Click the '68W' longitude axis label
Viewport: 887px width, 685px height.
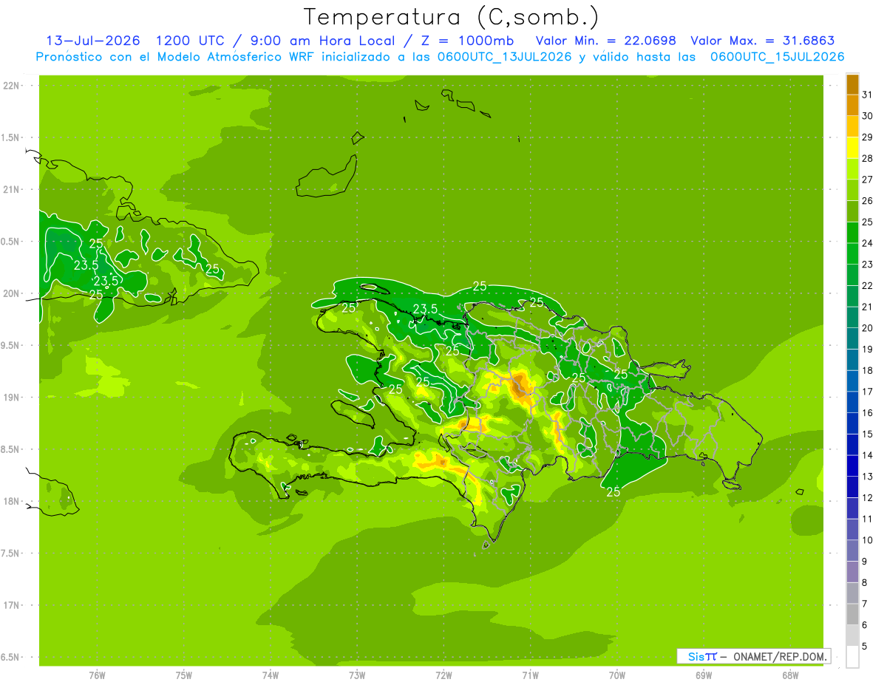click(790, 675)
